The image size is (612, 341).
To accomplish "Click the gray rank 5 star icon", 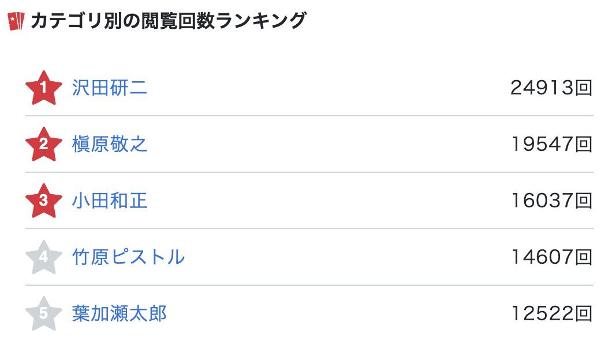I will [44, 313].
